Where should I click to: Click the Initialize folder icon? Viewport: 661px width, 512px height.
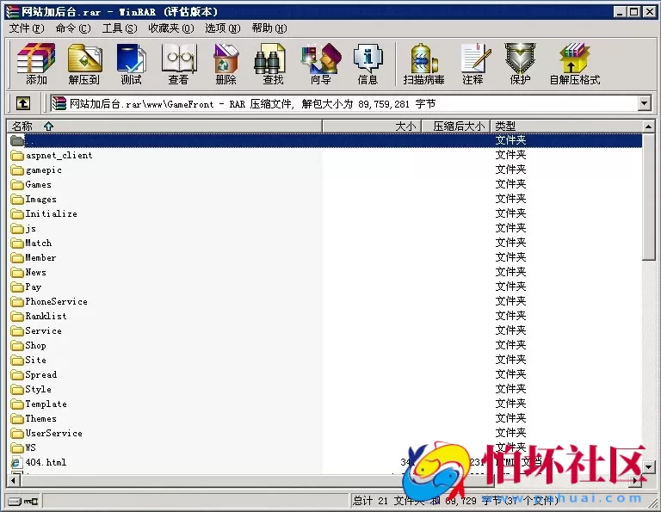click(x=17, y=214)
